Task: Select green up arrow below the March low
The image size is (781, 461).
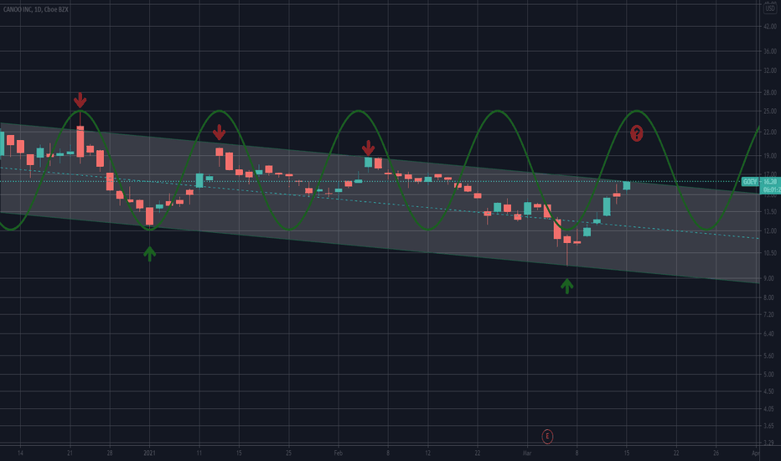Action: [566, 286]
